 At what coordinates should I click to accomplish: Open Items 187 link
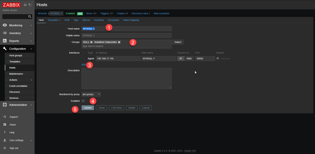click(91, 13)
